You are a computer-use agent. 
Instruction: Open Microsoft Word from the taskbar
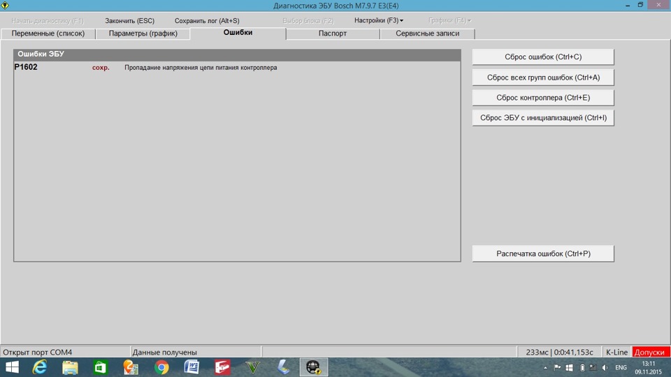[x=192, y=367]
